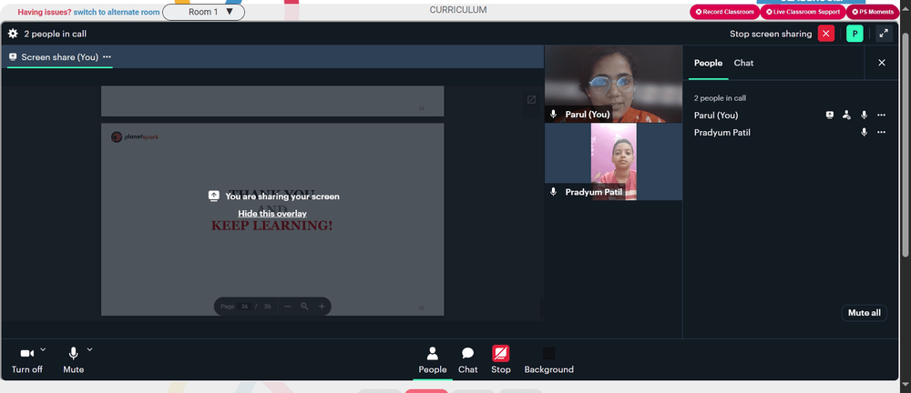Mute microphone in bottom toolbar

pos(73,360)
